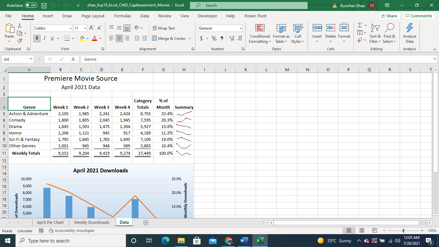The width and height of the screenshot is (439, 247).
Task: Click the Insert Function fx icon
Action: pyautogui.click(x=73, y=59)
